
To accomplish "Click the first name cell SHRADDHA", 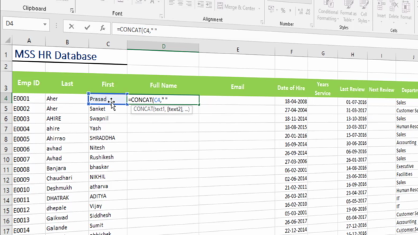I will pyautogui.click(x=108, y=138).
